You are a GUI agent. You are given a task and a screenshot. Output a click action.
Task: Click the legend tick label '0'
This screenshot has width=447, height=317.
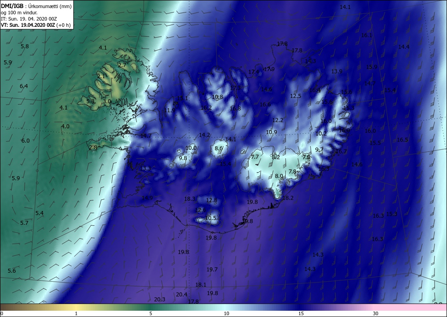pyautogui.click(x=2, y=314)
